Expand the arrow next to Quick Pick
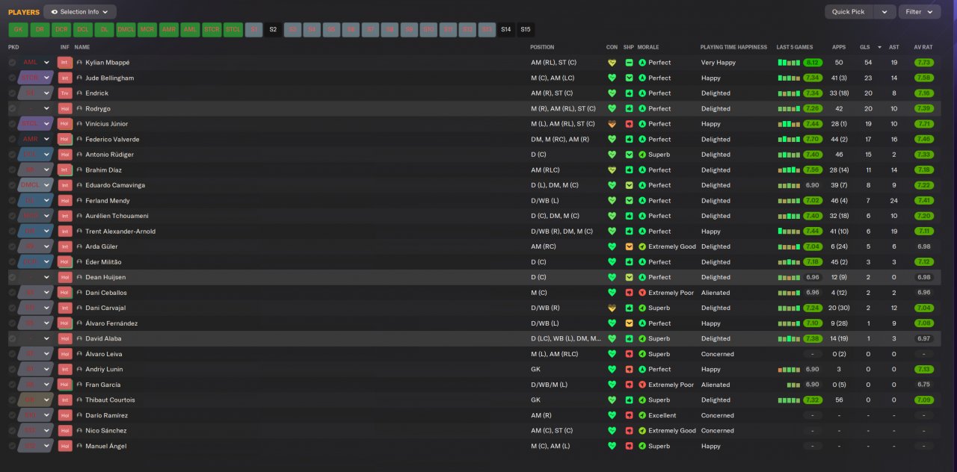This screenshot has width=957, height=472. pyautogui.click(x=884, y=12)
